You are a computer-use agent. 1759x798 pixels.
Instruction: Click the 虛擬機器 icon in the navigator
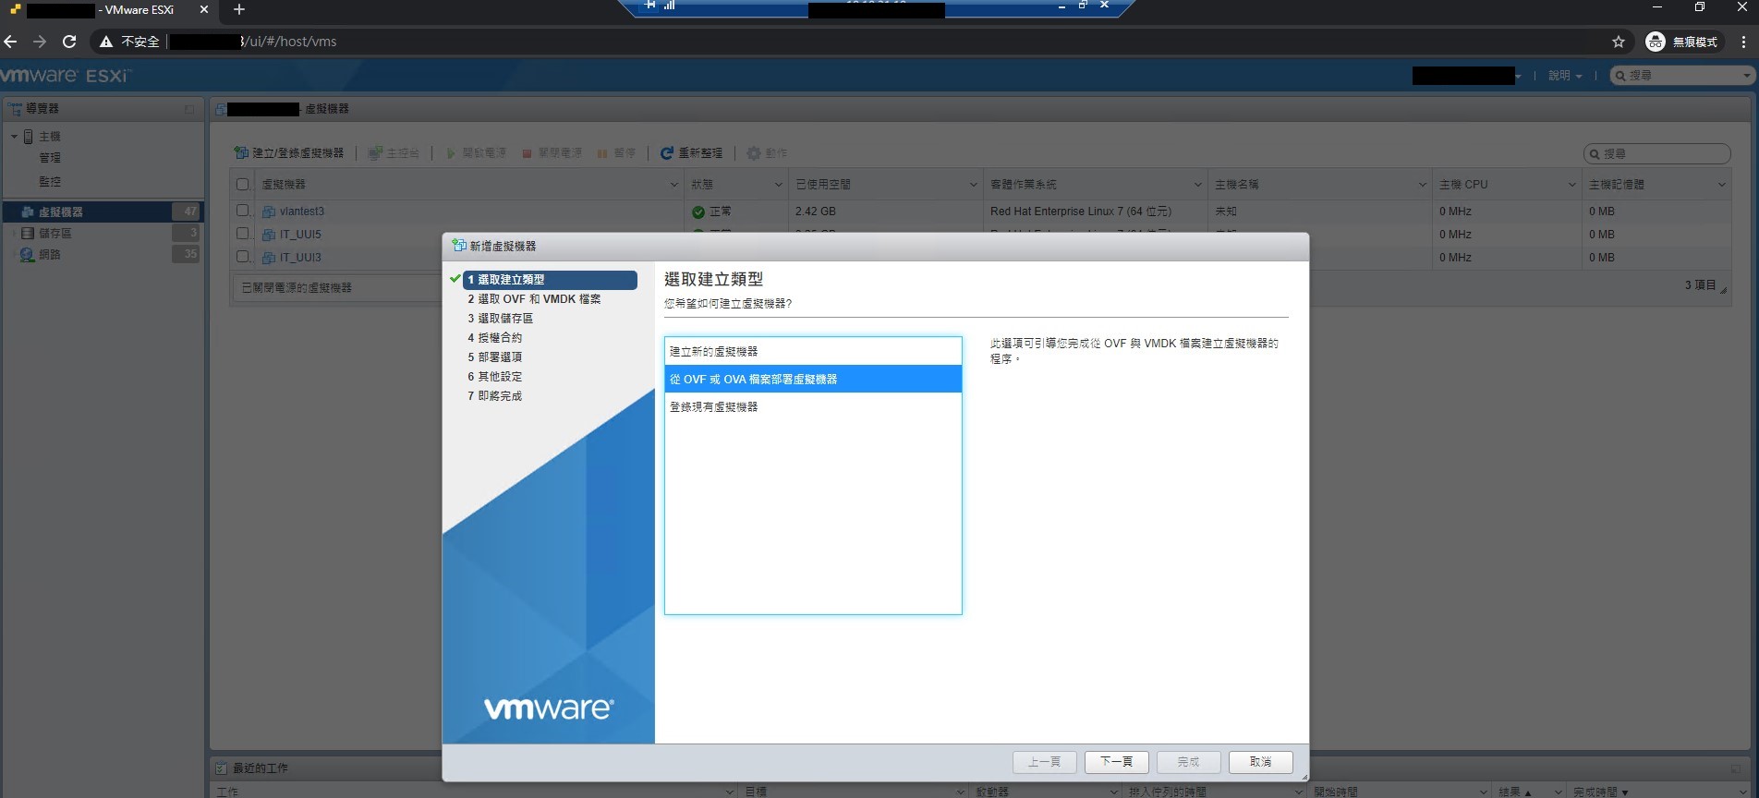pos(28,212)
